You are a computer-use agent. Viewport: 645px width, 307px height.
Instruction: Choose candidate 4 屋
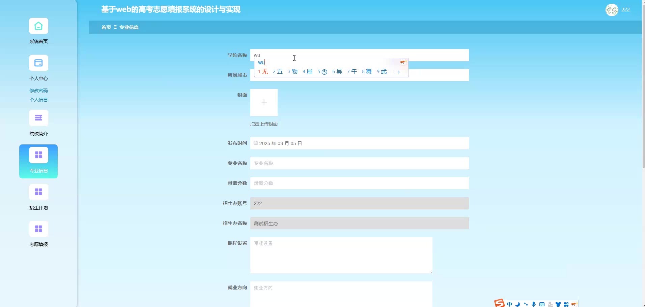click(308, 72)
